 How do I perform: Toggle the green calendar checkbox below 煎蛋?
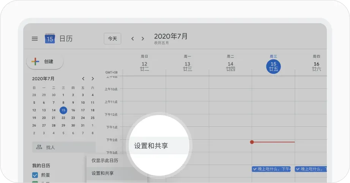click(x=35, y=182)
